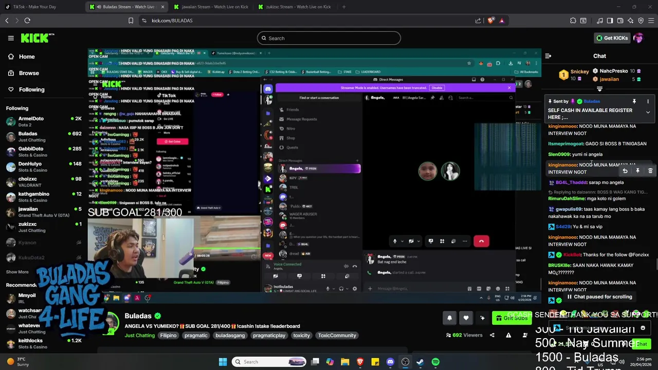Unpin the pinned chat message
This screenshot has height=370, width=658.
click(x=634, y=101)
